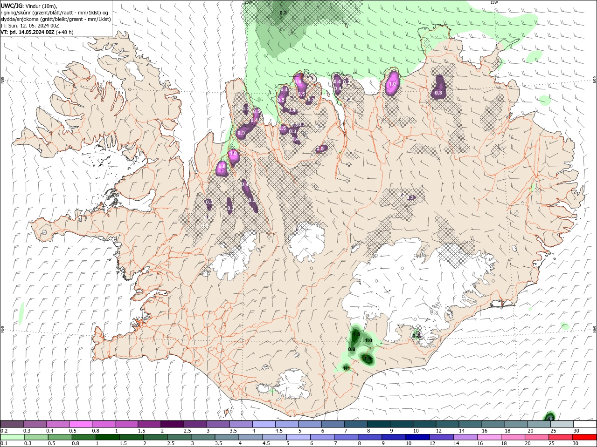The image size is (597, 447).
Task: Click the "15W" longitude label
Action: click(x=494, y=2)
